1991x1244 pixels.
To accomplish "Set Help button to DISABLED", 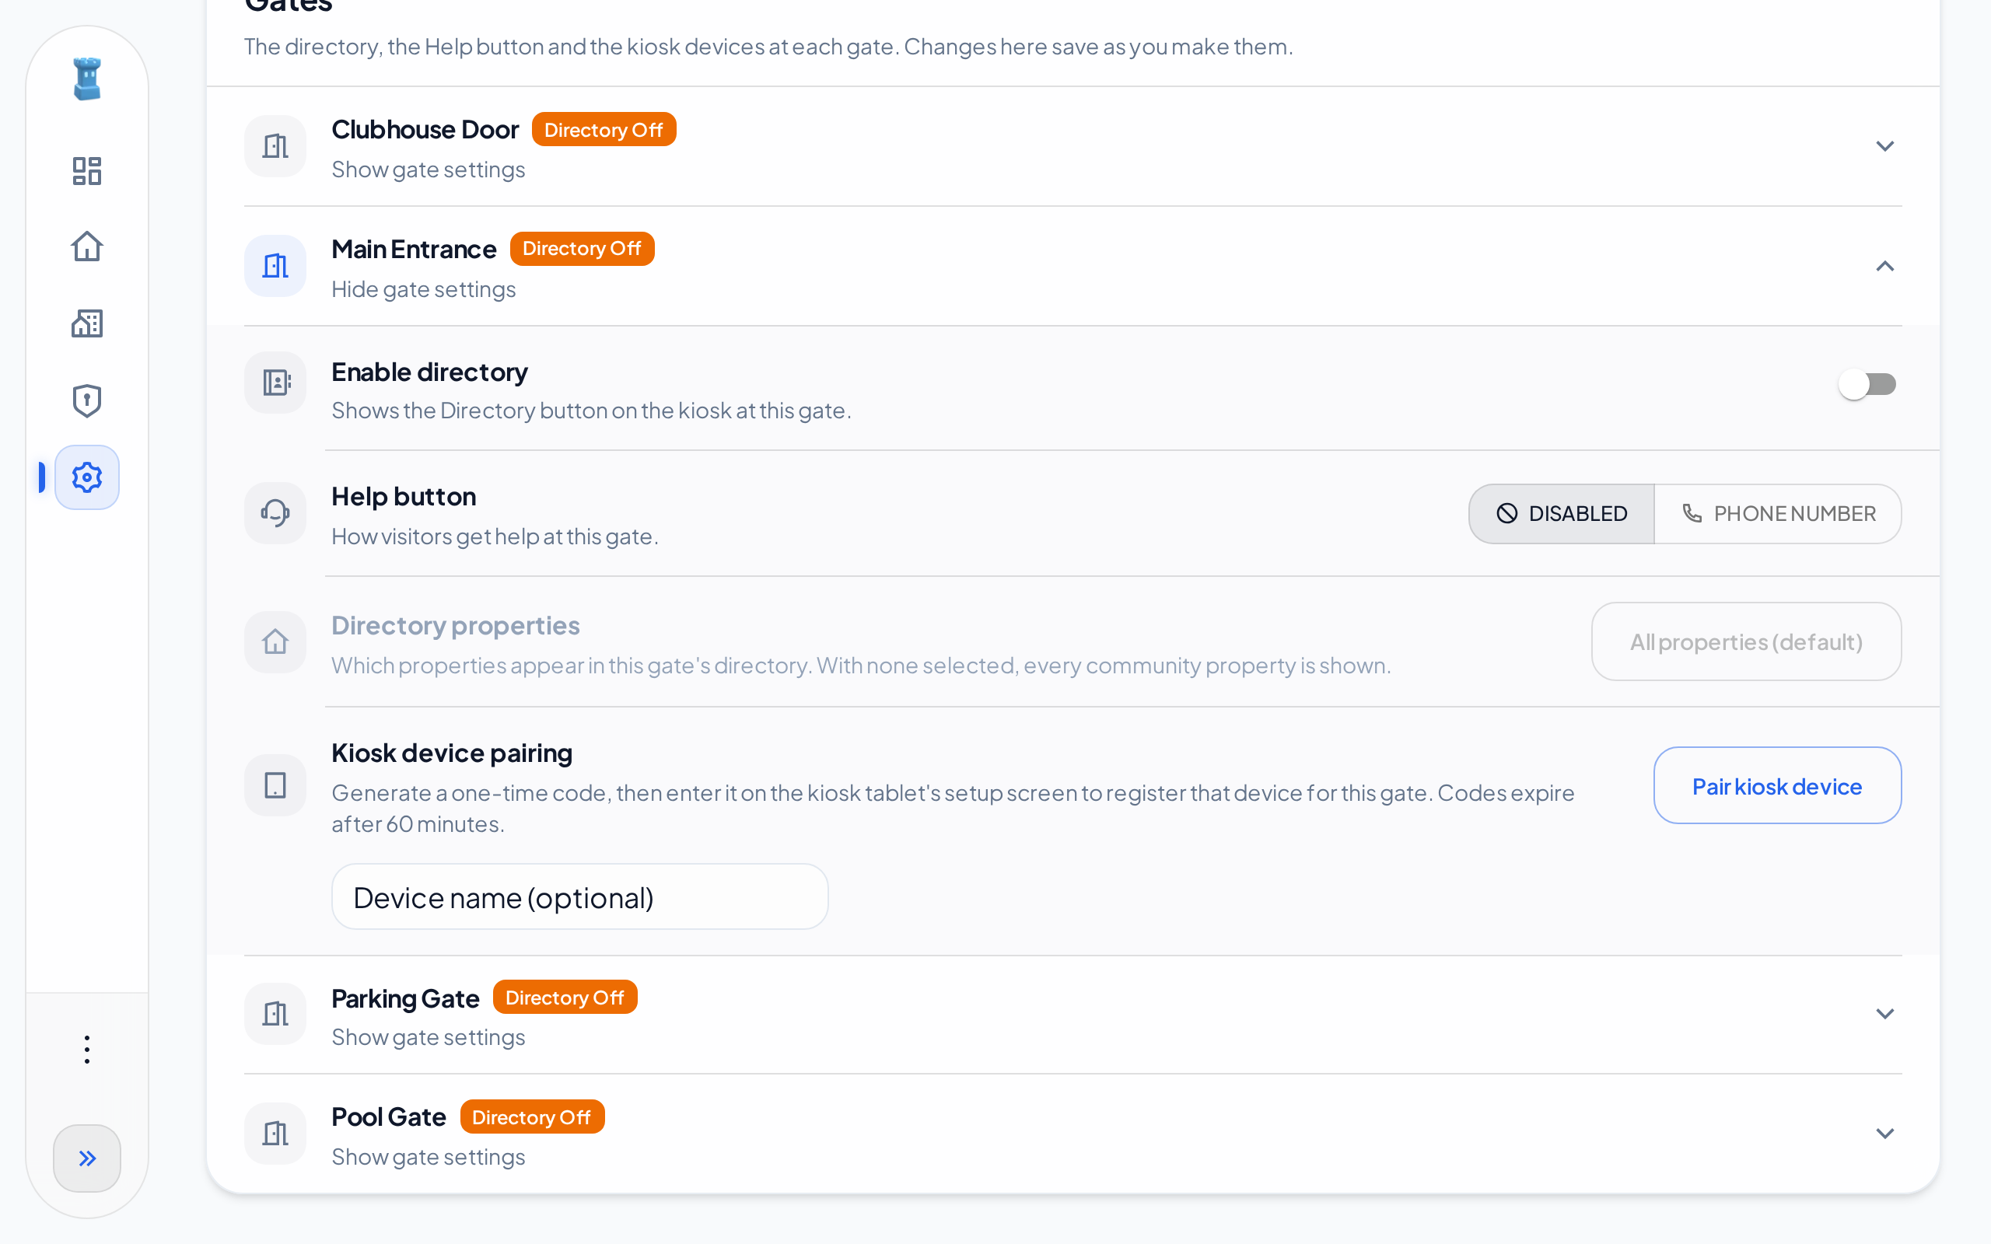I will pyautogui.click(x=1562, y=513).
